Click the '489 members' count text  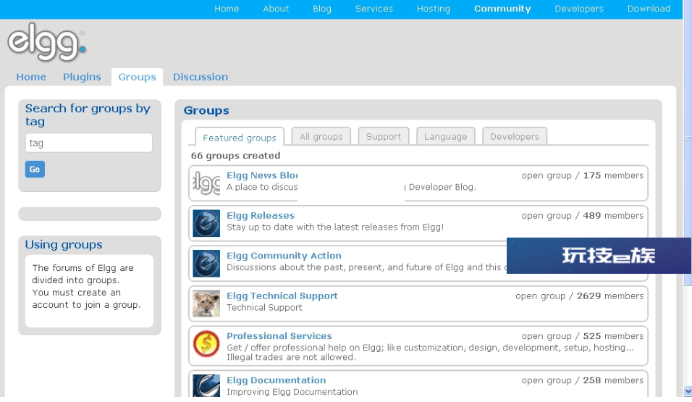(613, 216)
